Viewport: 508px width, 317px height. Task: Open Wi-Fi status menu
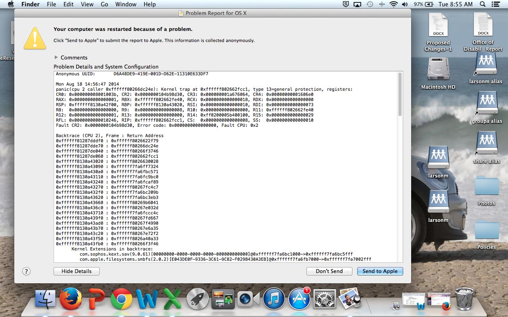[x=393, y=4]
